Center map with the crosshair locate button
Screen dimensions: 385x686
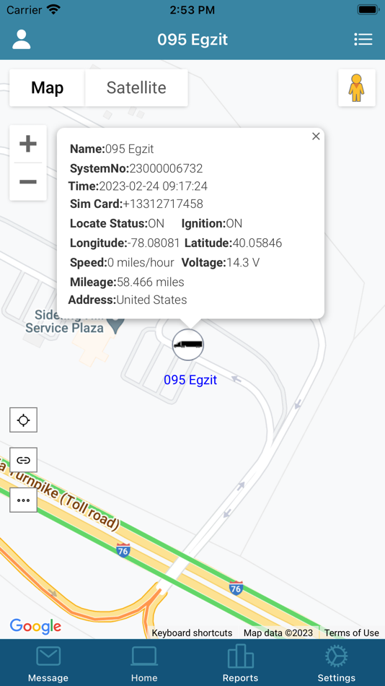(23, 420)
